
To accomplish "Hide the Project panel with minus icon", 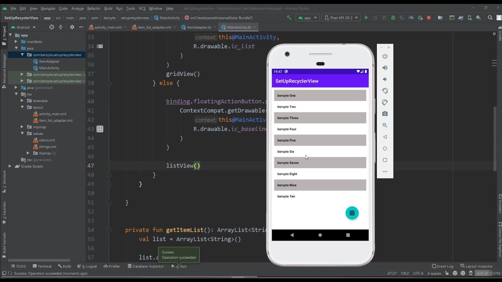I will (81, 27).
